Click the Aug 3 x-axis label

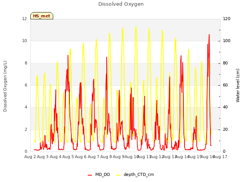tap(43, 157)
